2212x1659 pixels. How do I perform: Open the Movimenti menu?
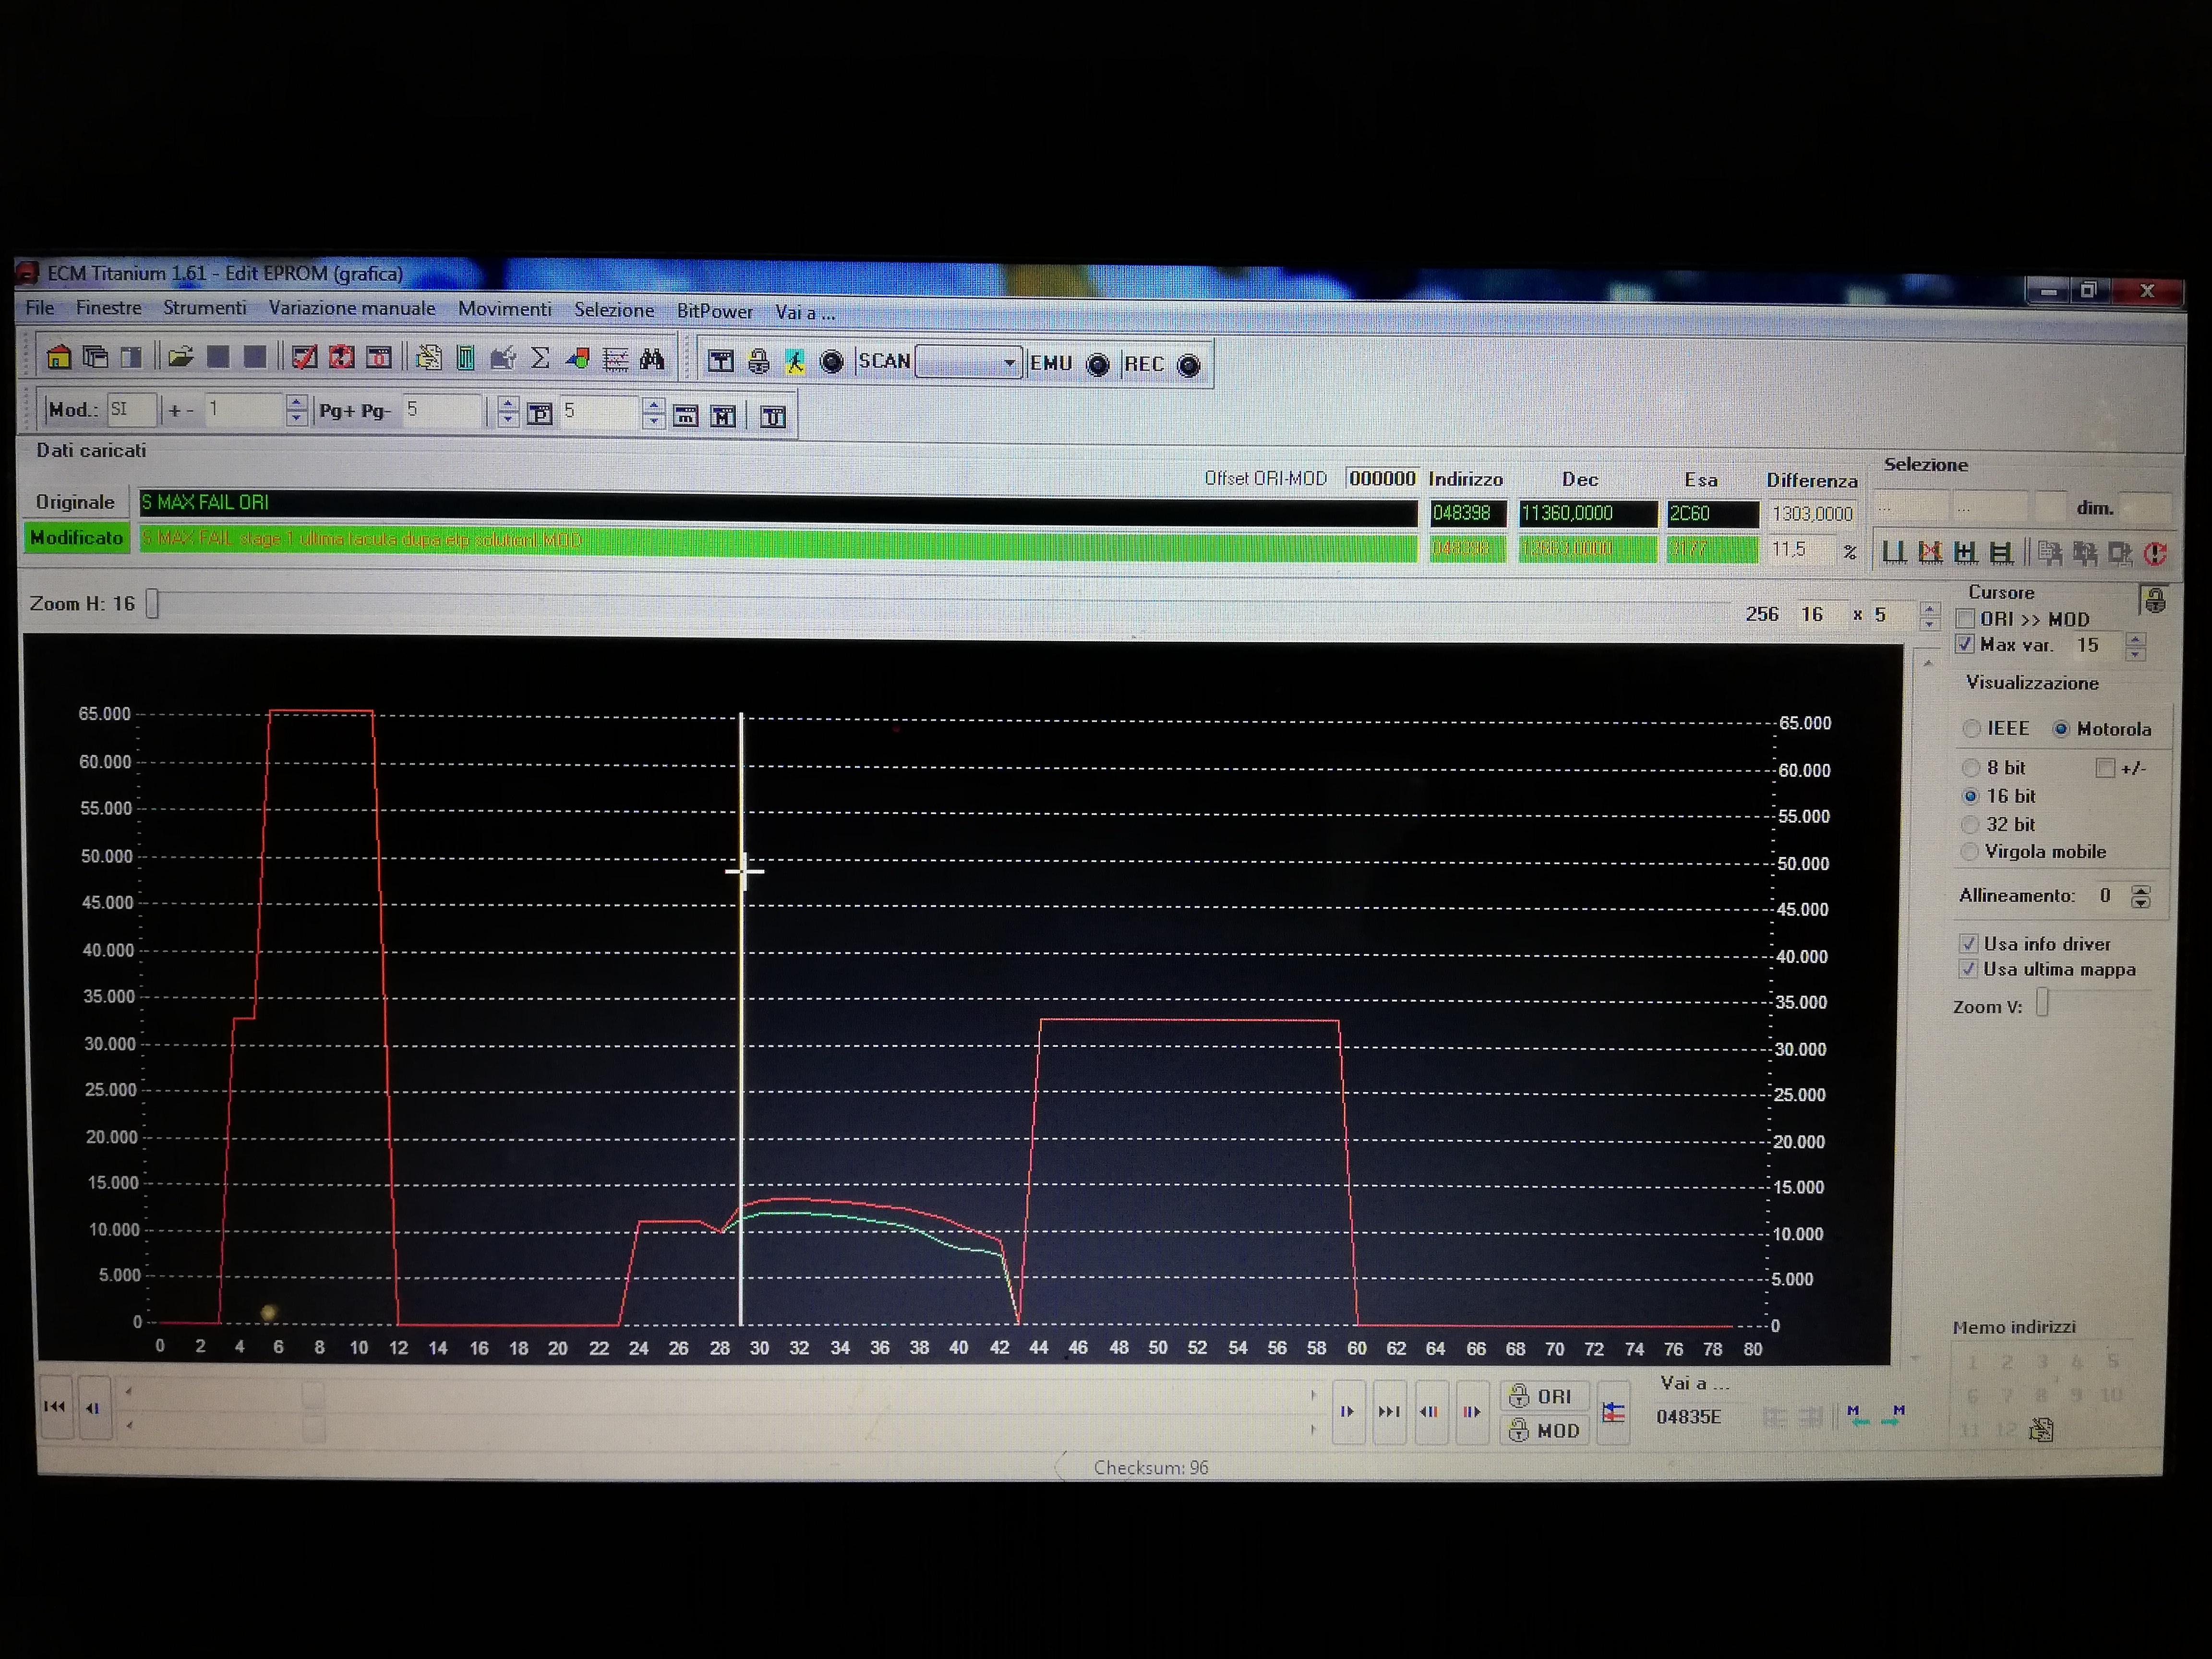click(x=505, y=309)
